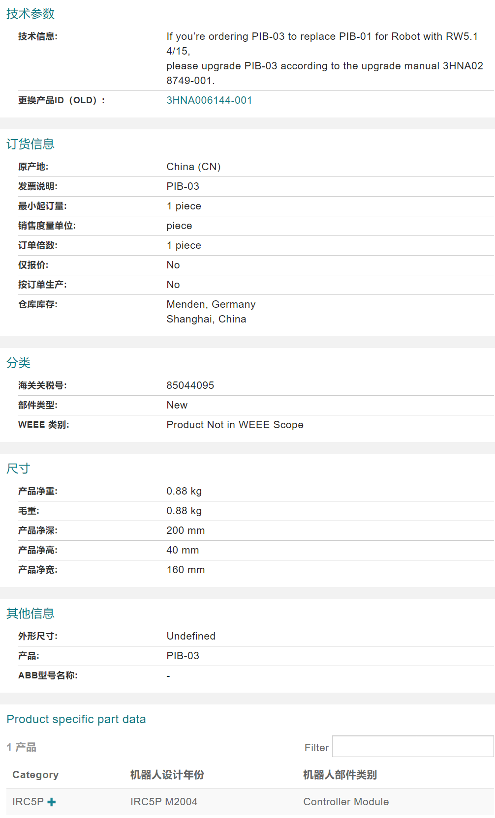Click the 其他信息 section heading
The width and height of the screenshot is (495, 818).
[31, 613]
